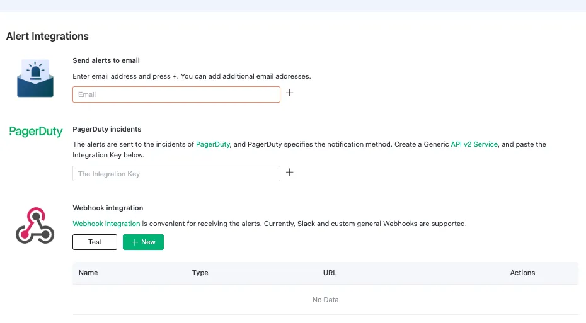Click the No Data table row

[x=325, y=300]
